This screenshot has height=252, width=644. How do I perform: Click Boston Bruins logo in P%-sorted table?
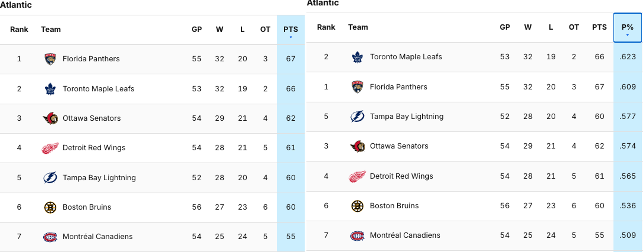(x=357, y=206)
